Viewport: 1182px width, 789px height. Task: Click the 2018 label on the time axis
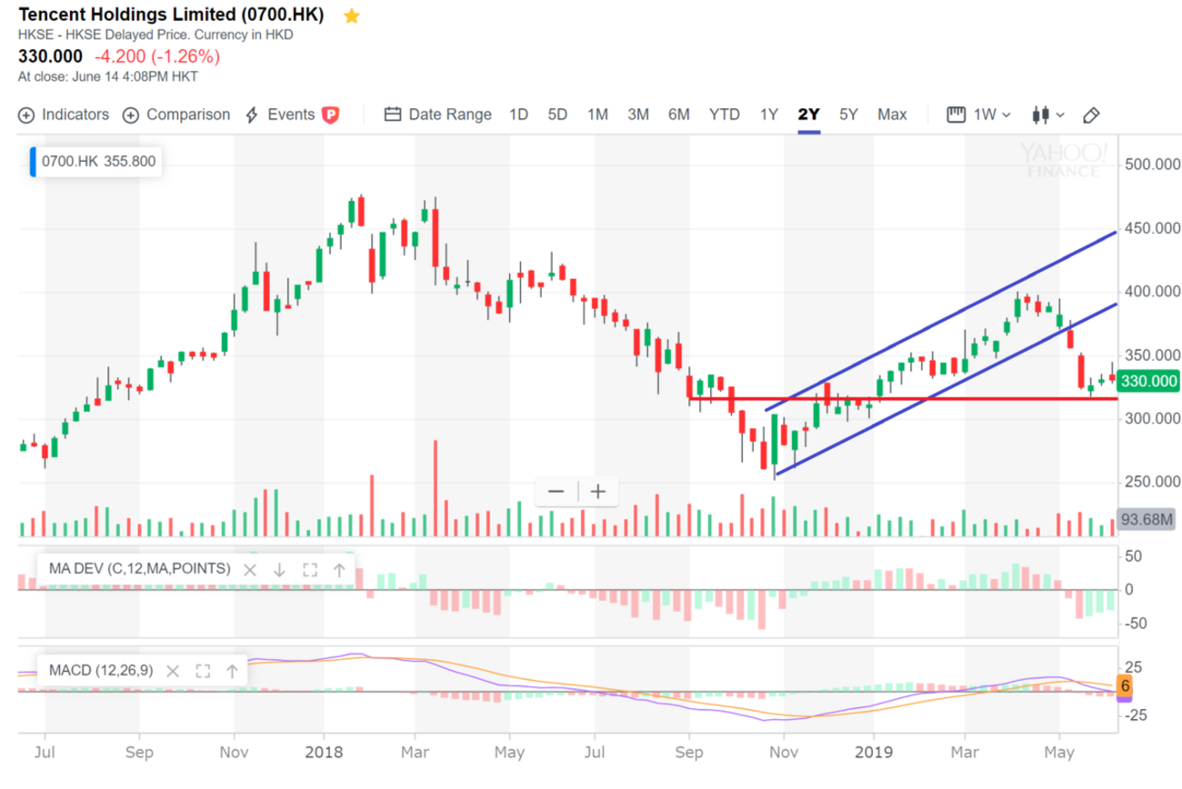(323, 754)
